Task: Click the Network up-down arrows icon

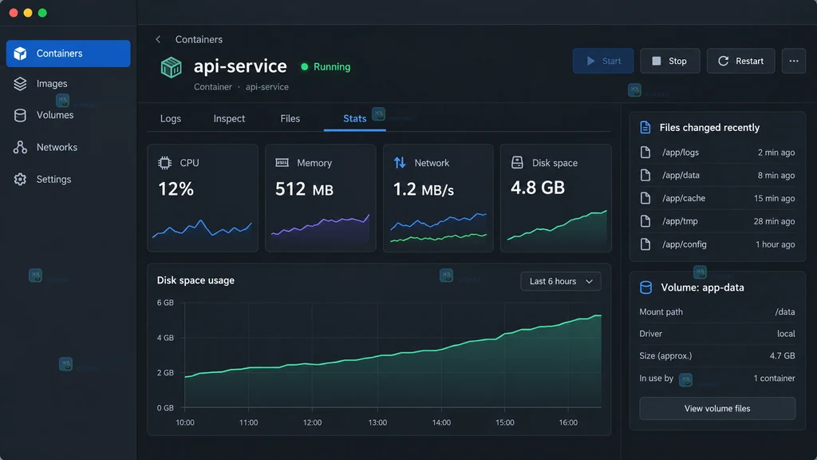Action: pos(400,163)
